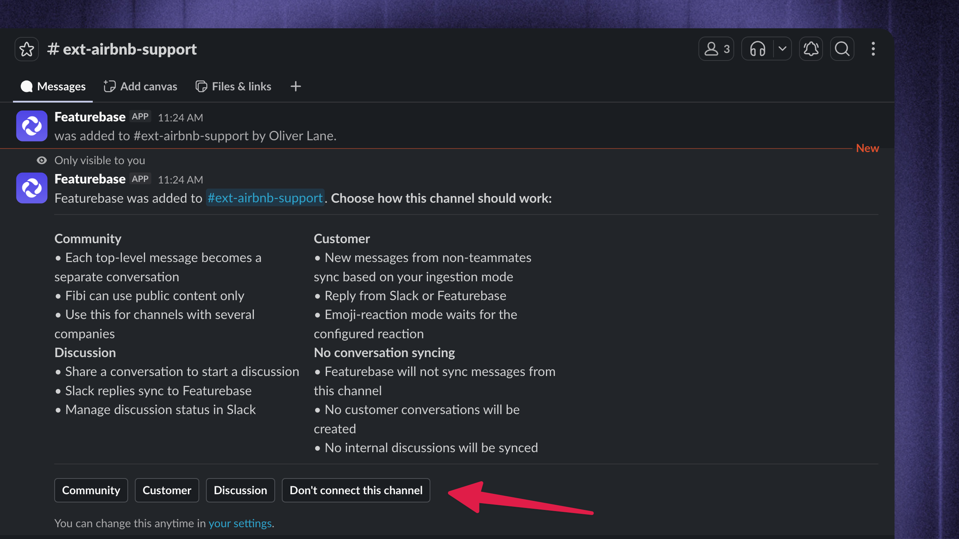The height and width of the screenshot is (539, 959).
Task: Open the Add canvas tab
Action: pyautogui.click(x=140, y=86)
